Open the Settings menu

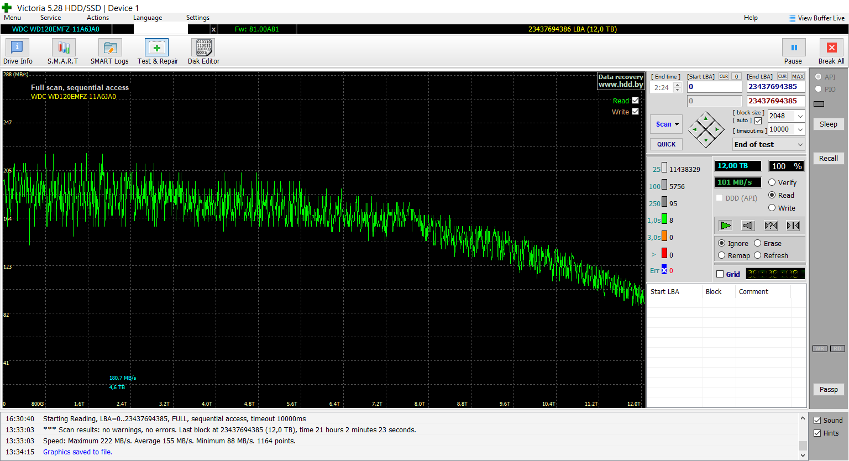click(x=198, y=18)
